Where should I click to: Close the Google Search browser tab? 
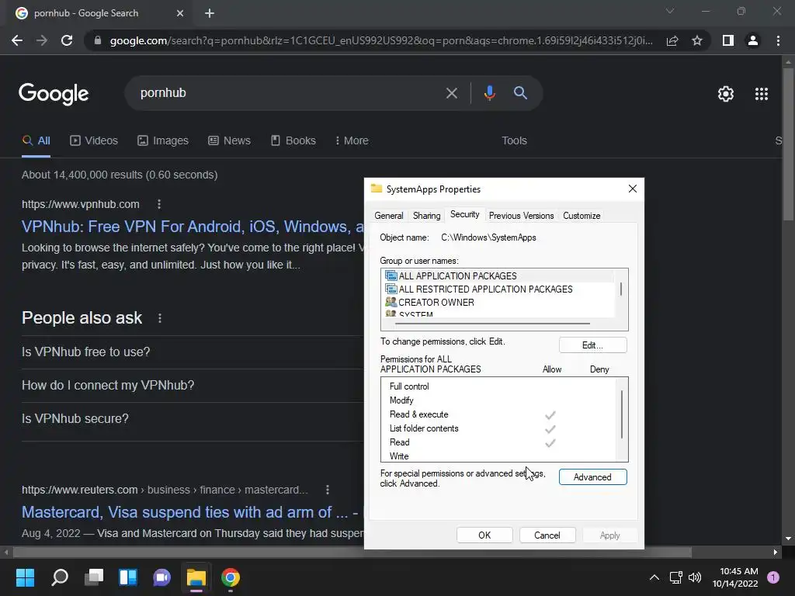[x=180, y=13]
